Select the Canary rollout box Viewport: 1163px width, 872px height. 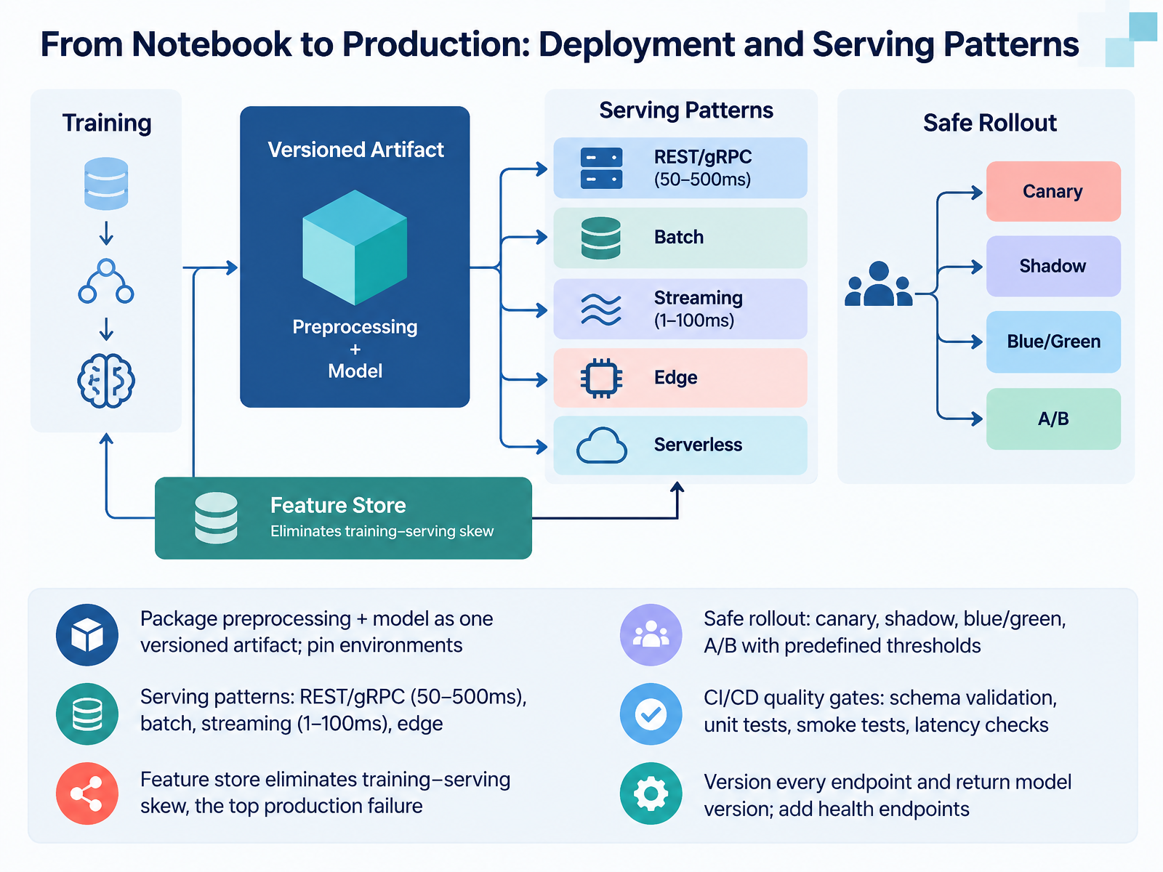[x=1053, y=192]
